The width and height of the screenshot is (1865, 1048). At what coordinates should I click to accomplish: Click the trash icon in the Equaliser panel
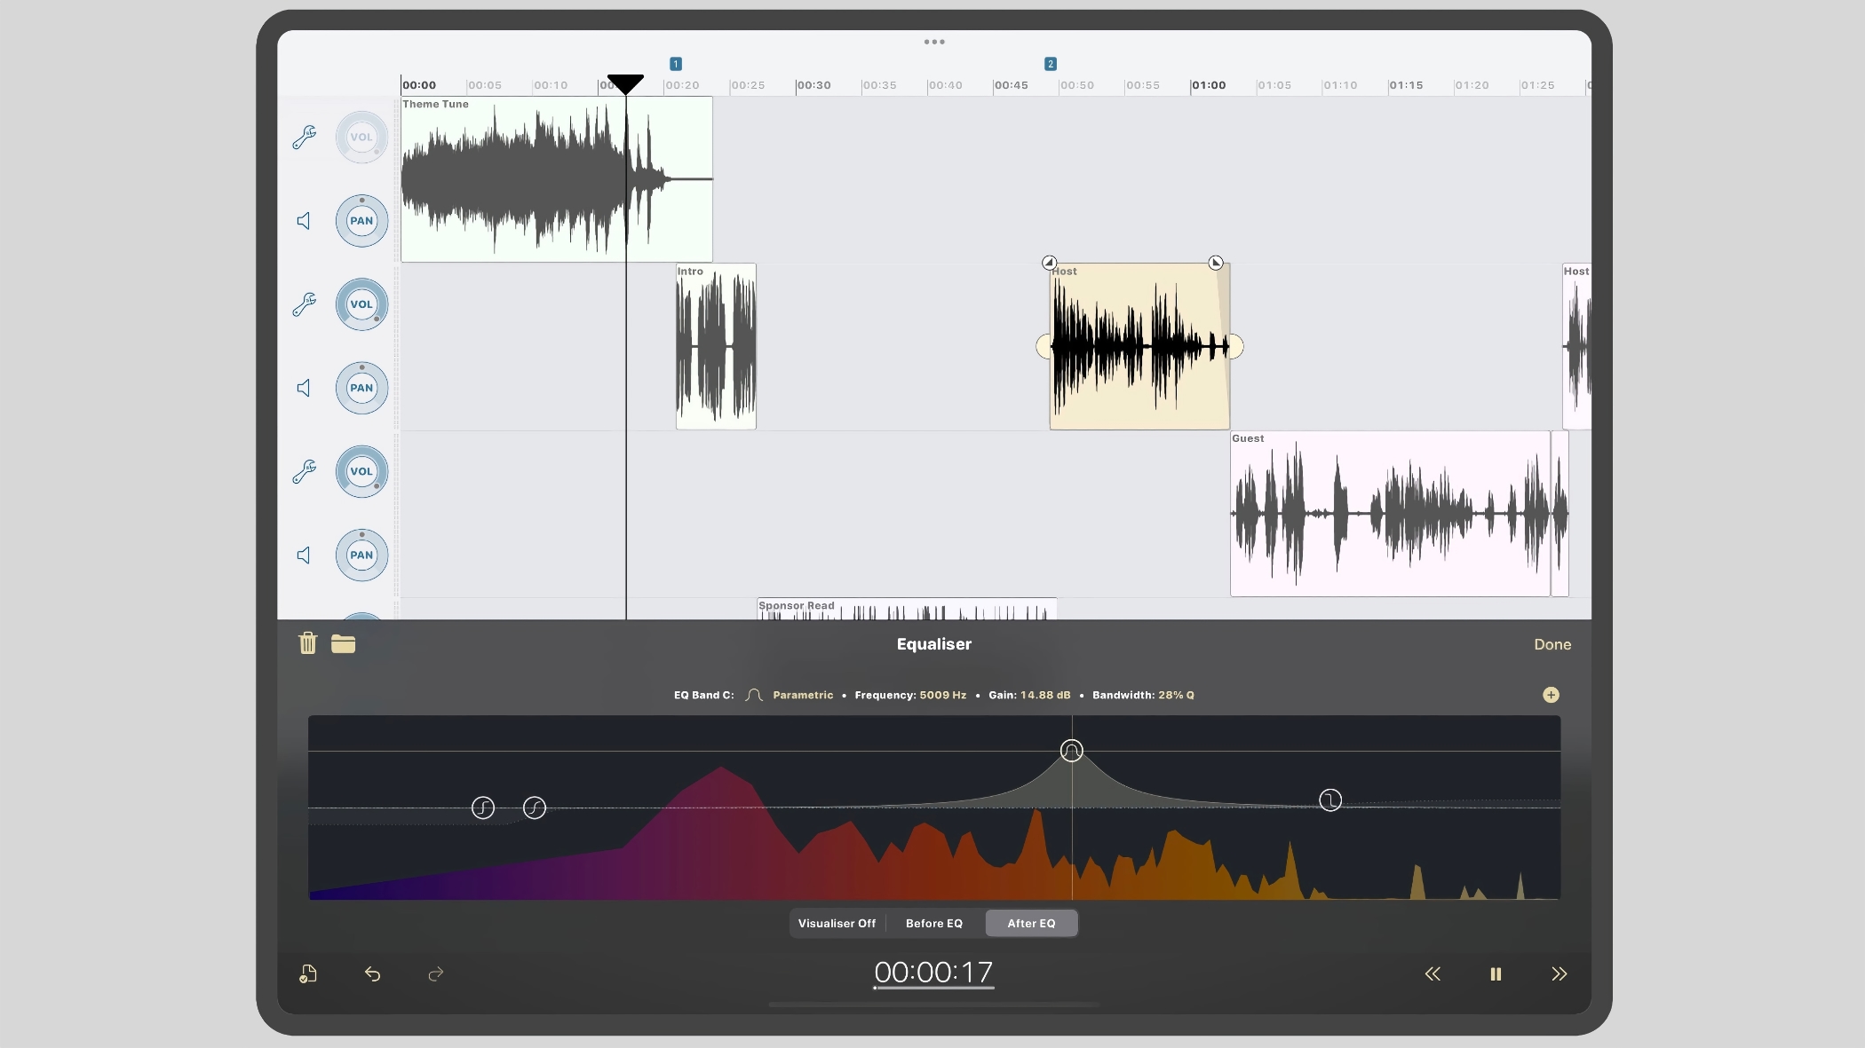click(307, 643)
